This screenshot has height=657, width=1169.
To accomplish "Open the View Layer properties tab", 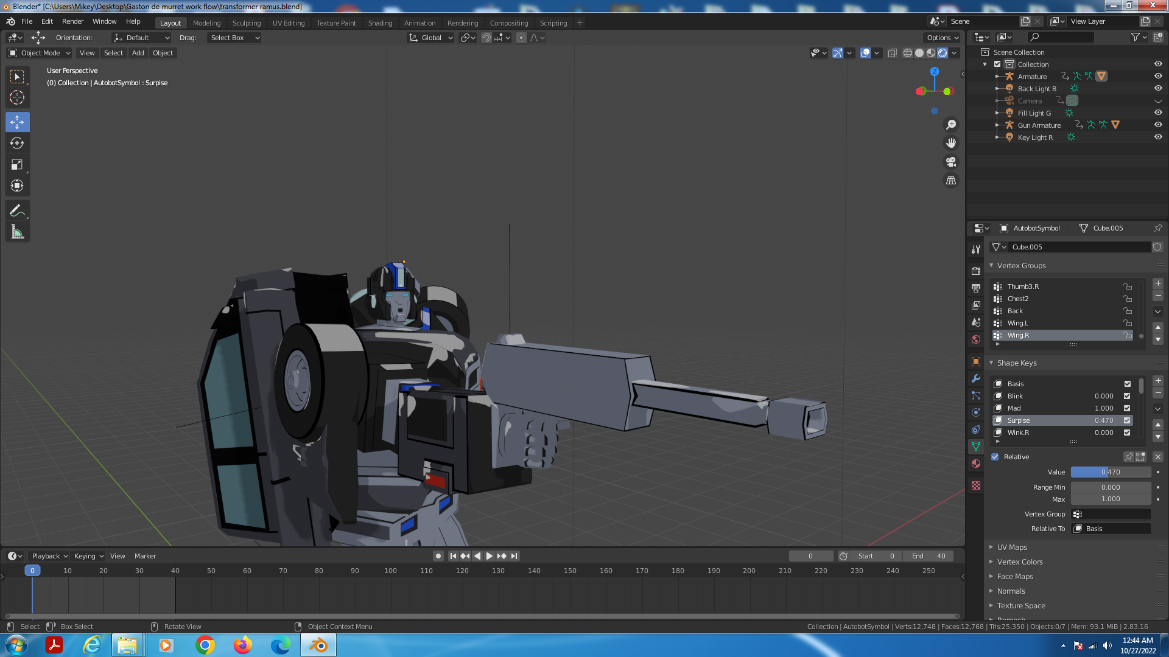I will click(x=976, y=305).
